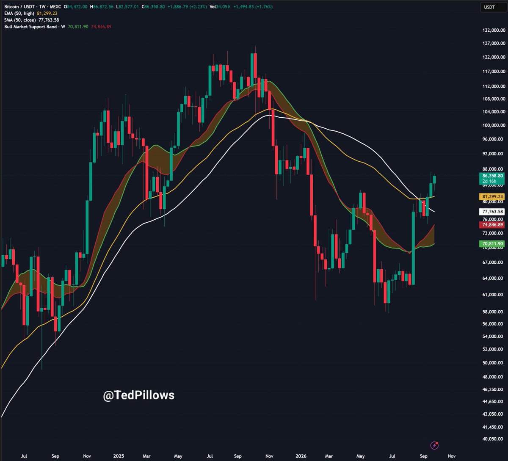
Task: Click the 40,050.00 price axis tick
Action: [493, 439]
